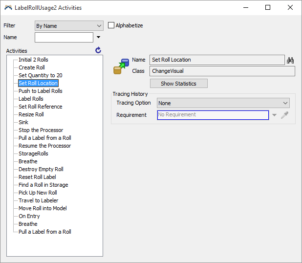Click the Name filter text field
Viewport: 302px width, 263px height.
click(64, 37)
